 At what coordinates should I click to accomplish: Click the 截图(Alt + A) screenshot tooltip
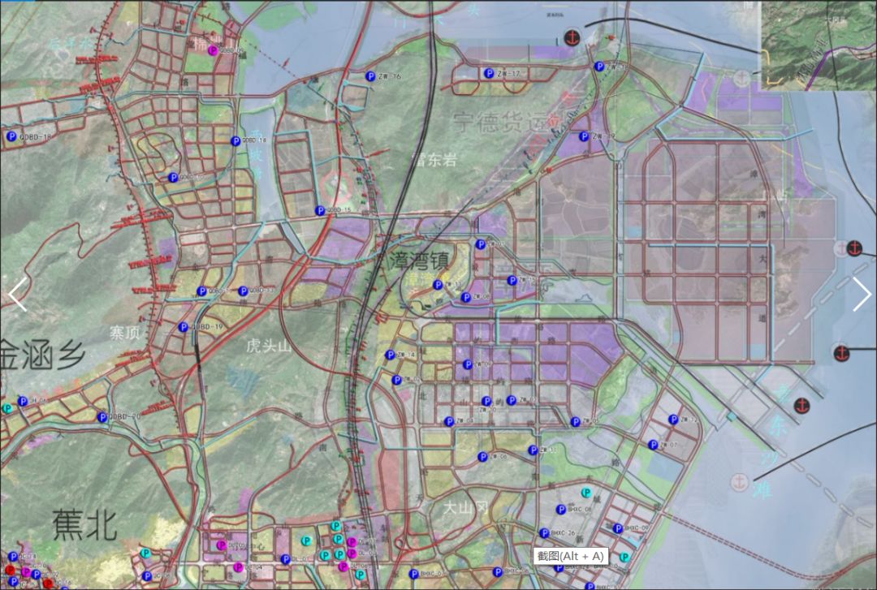pyautogui.click(x=571, y=556)
